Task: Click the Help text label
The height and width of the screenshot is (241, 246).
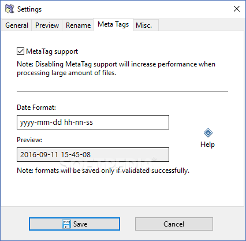Action: 207,144
